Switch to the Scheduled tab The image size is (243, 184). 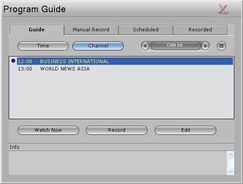pyautogui.click(x=146, y=30)
